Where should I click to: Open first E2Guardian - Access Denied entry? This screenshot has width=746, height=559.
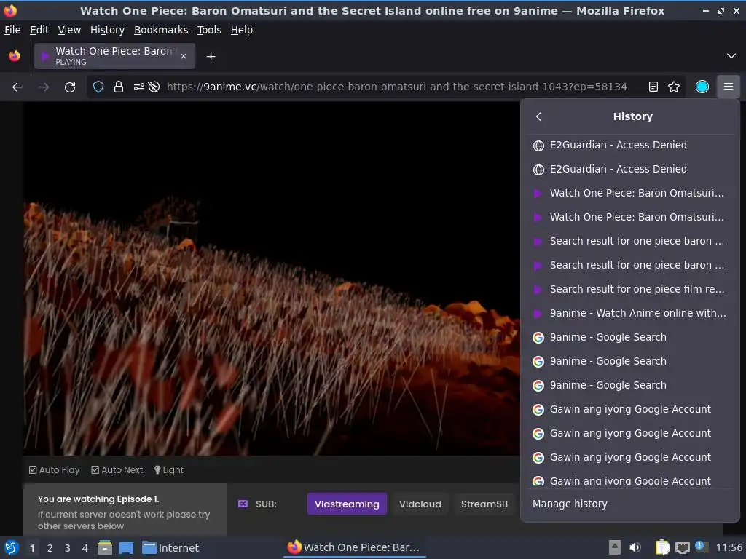click(x=630, y=145)
